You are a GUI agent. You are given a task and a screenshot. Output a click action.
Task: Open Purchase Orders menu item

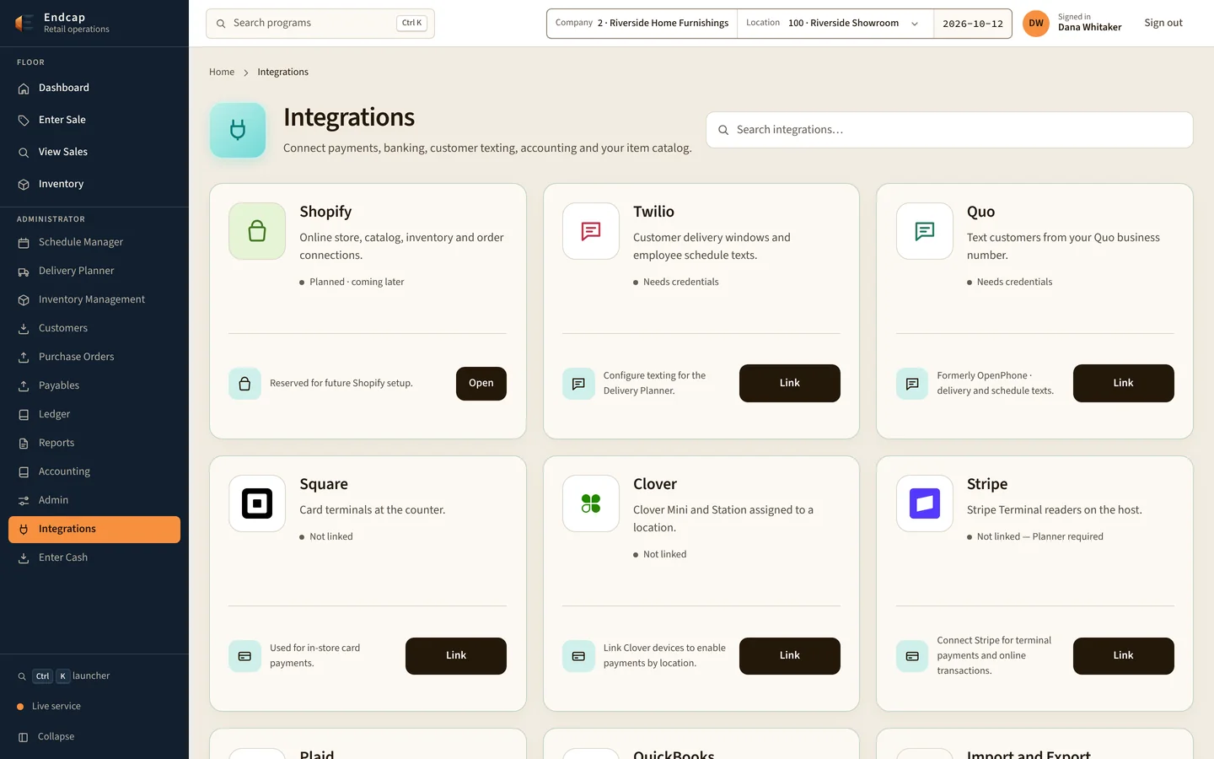[94, 357]
